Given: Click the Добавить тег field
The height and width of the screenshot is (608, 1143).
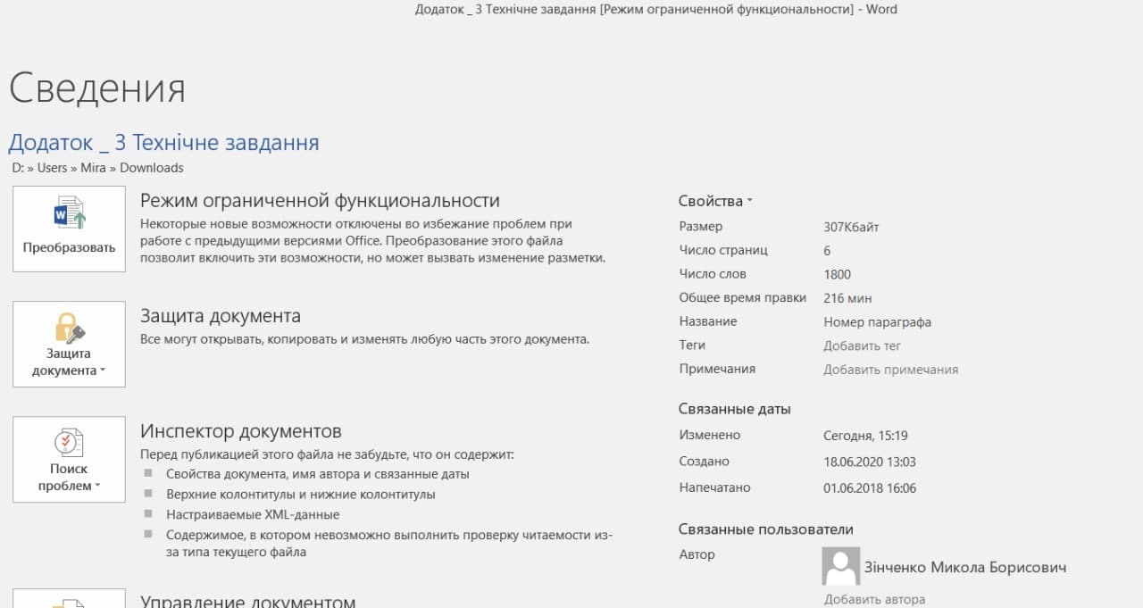Looking at the screenshot, I should tap(862, 346).
